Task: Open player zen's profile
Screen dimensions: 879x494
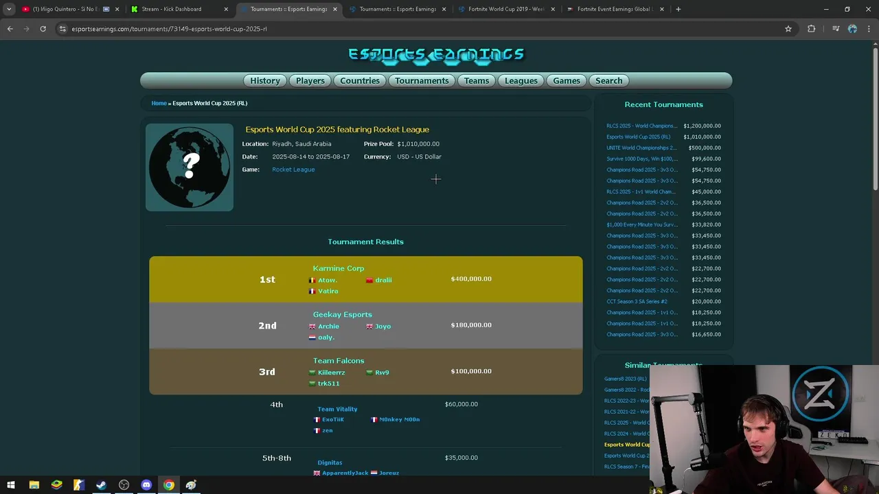Action: pyautogui.click(x=327, y=430)
